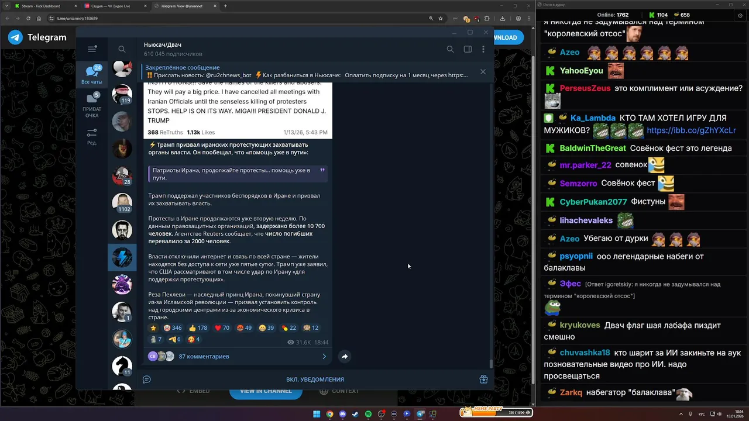The width and height of the screenshot is (749, 421).
Task: Open the channel three-dot options menu
Action: click(485, 49)
